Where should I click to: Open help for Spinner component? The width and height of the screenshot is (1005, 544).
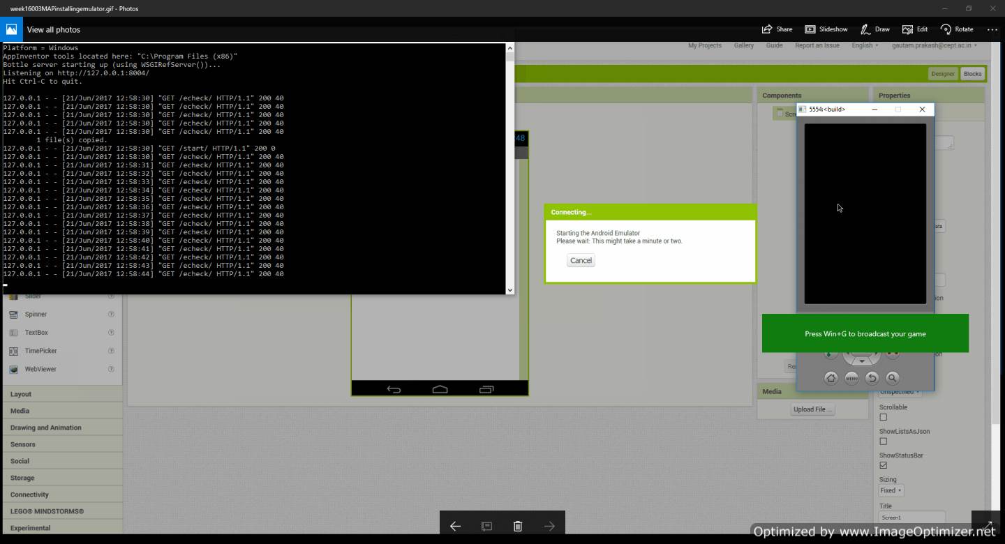coord(111,315)
